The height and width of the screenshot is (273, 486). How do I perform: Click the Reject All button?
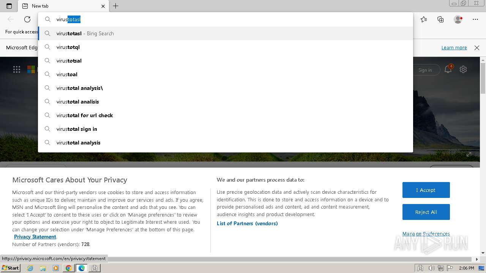[x=426, y=212]
